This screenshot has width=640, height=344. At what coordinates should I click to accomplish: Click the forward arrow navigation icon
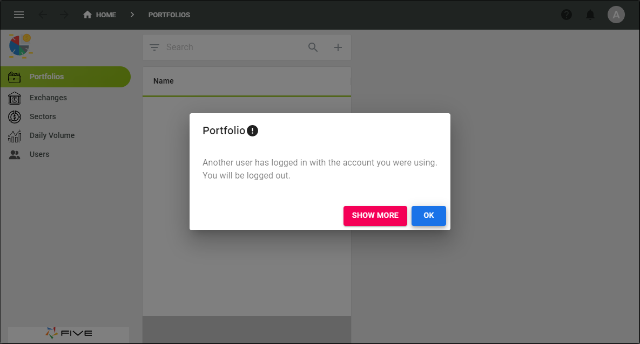click(64, 15)
